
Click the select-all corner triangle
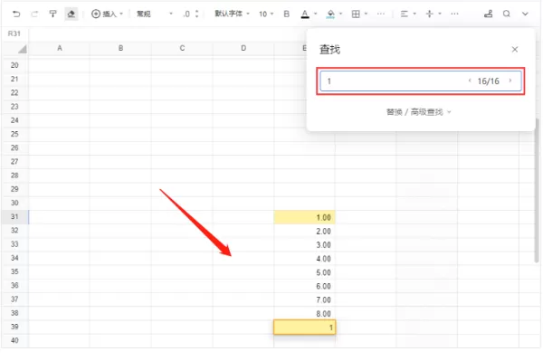click(22, 49)
